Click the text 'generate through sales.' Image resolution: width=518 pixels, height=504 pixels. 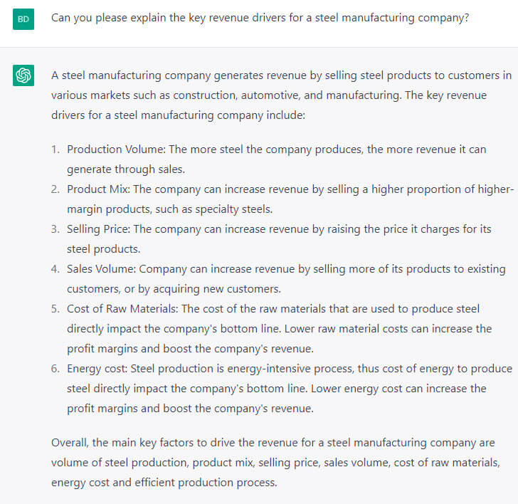(126, 169)
